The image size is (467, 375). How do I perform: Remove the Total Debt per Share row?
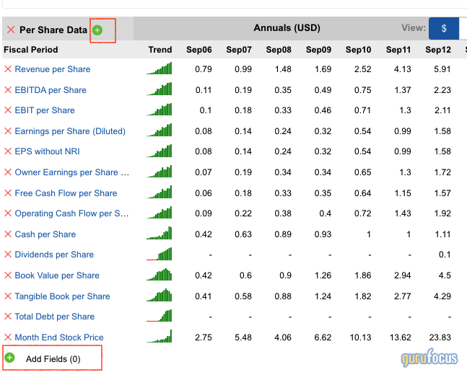coord(8,316)
